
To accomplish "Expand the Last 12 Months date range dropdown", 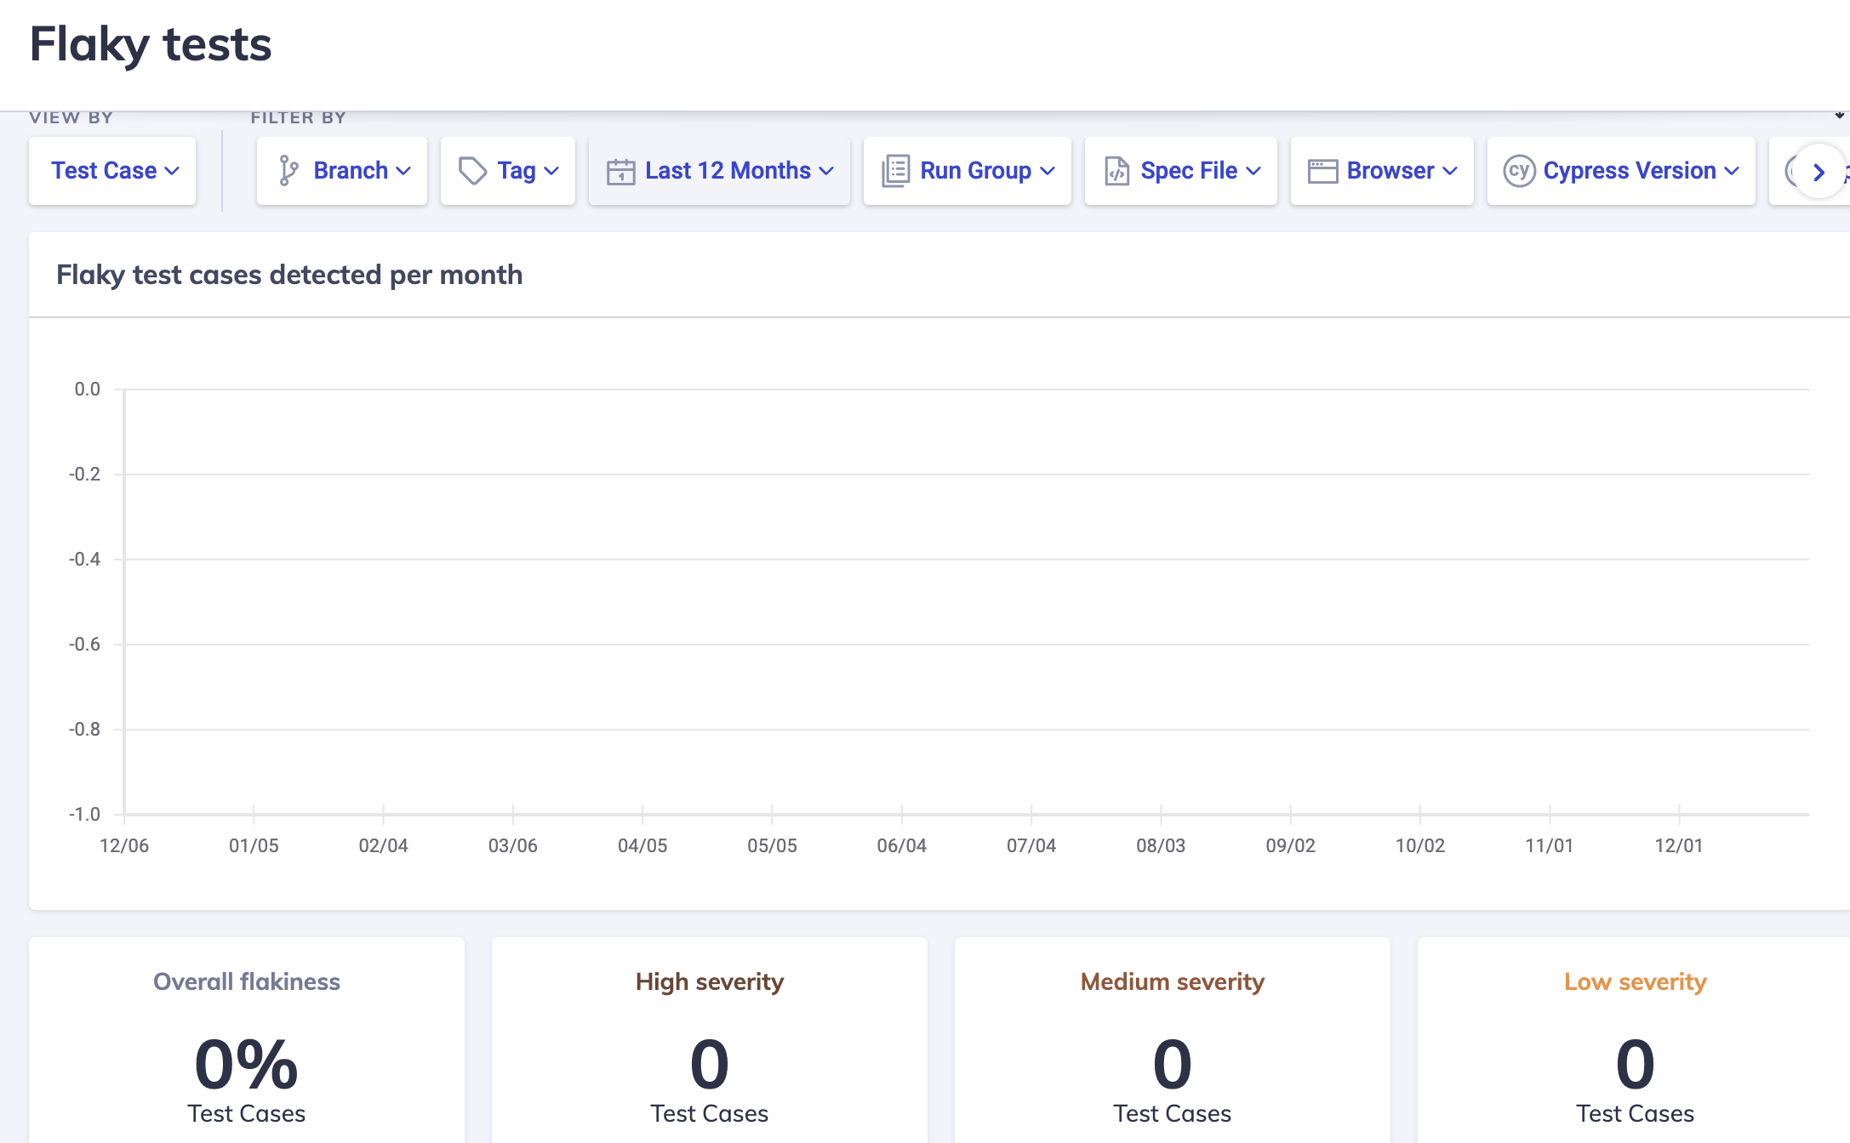I will point(719,170).
